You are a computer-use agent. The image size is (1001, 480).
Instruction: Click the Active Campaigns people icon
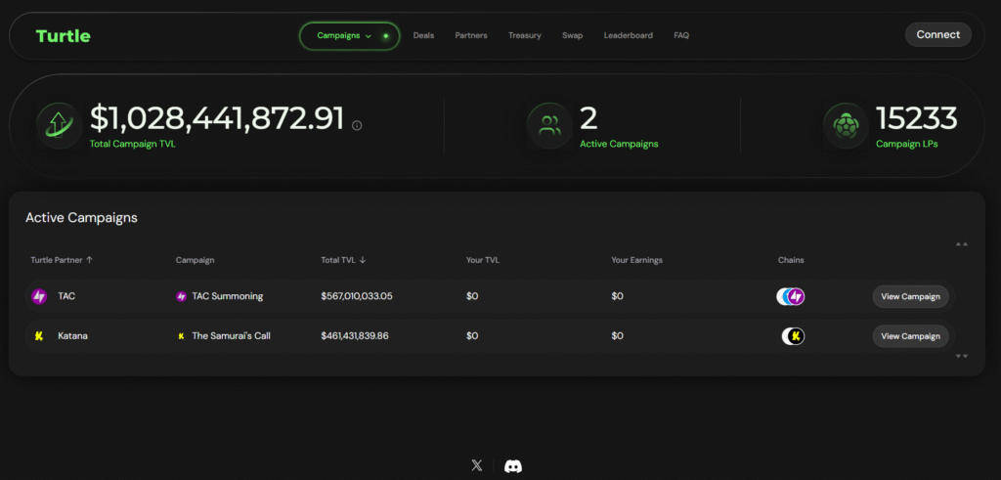point(549,126)
